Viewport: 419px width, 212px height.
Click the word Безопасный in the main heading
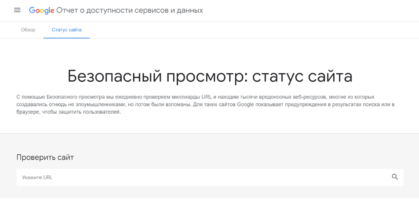tap(114, 76)
